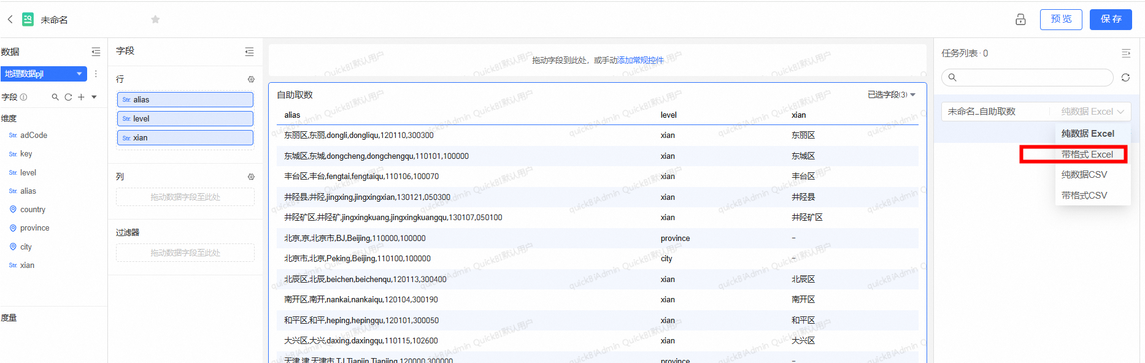1145x363 pixels.
Task: Collapse the 数据 panel
Action: coord(96,52)
